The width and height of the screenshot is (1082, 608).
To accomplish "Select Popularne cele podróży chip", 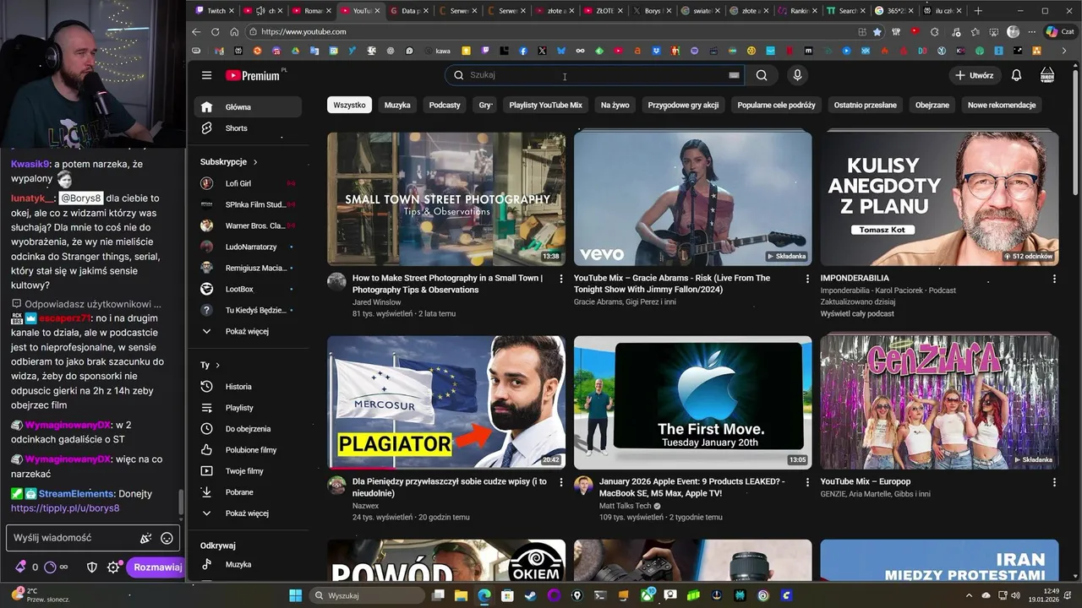I will click(x=776, y=106).
